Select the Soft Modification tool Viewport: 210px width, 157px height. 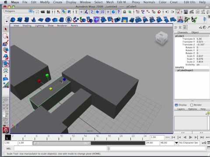coord(6,78)
